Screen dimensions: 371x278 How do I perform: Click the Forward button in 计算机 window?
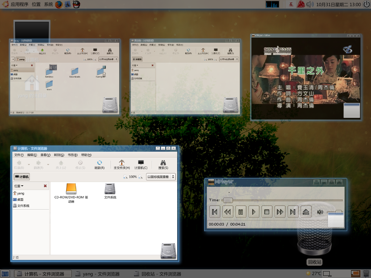point(38,165)
